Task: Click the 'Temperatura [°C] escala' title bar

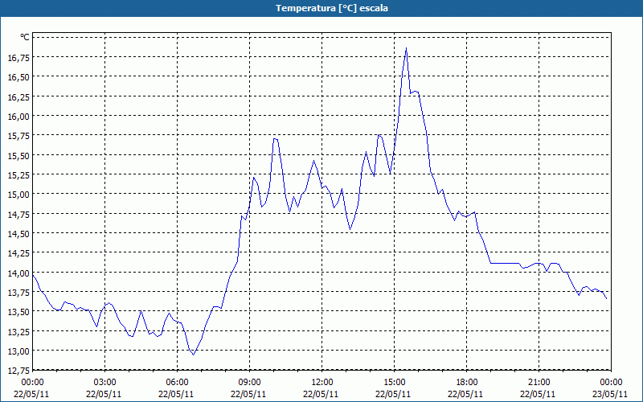Action: click(321, 8)
